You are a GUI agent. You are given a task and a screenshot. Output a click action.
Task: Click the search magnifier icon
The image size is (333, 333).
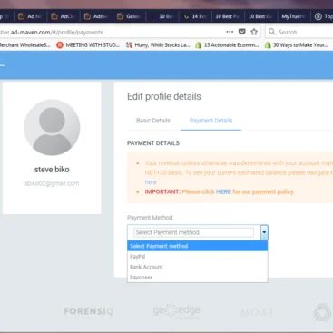point(272,32)
